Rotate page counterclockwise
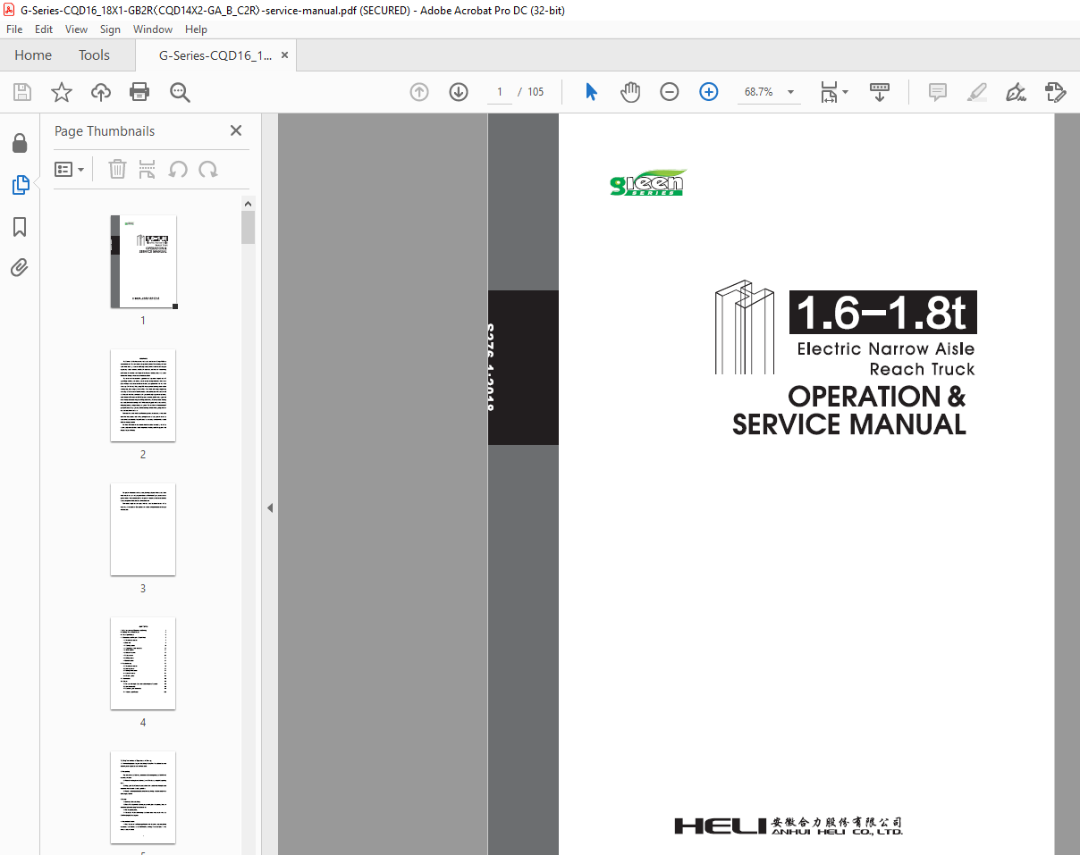The height and width of the screenshot is (855, 1080). point(178,169)
